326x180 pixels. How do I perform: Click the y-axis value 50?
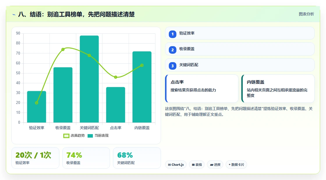tap(18, 73)
